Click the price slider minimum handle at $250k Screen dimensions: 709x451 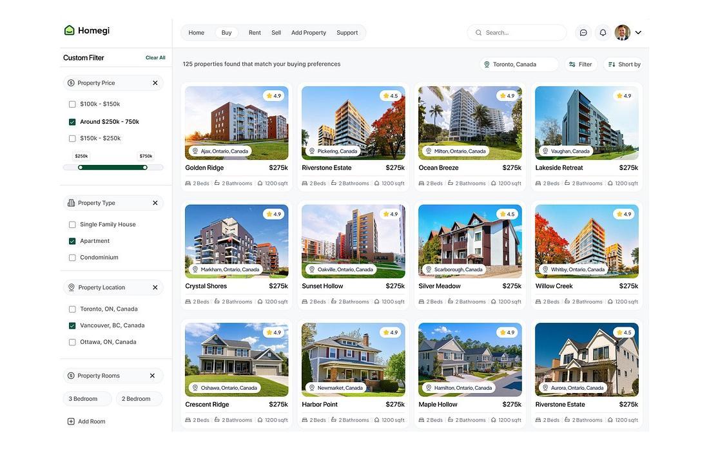tap(81, 168)
